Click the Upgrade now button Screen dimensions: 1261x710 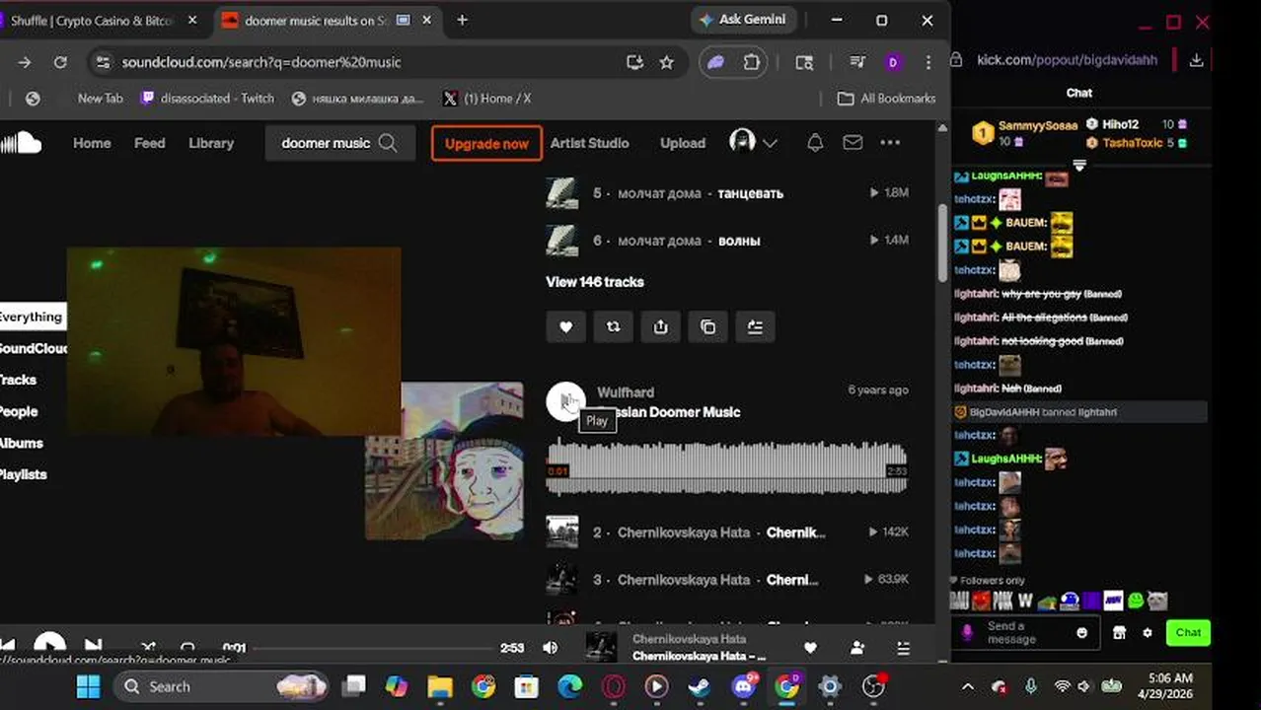coord(486,143)
